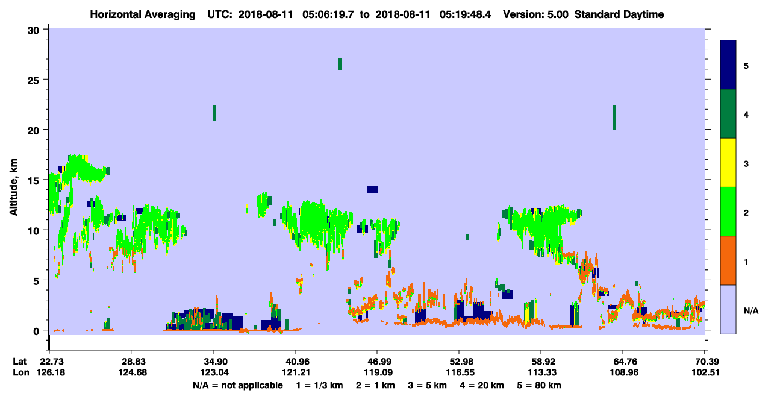Click the bright green level 2 color swatch

pos(728,212)
